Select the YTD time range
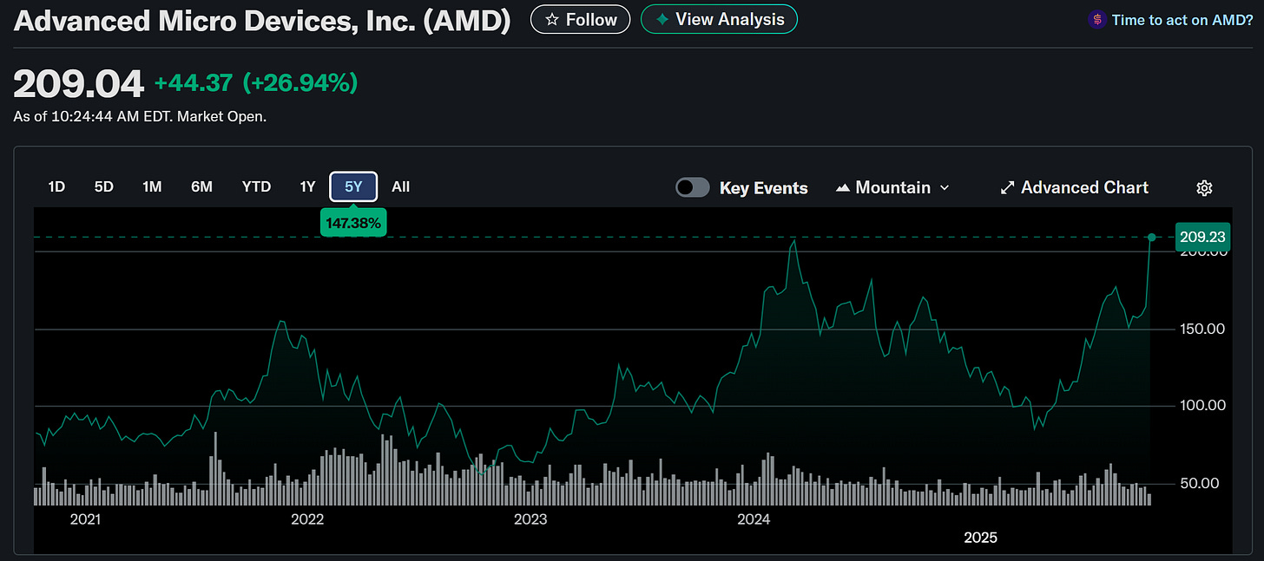This screenshot has width=1264, height=561. 256,186
